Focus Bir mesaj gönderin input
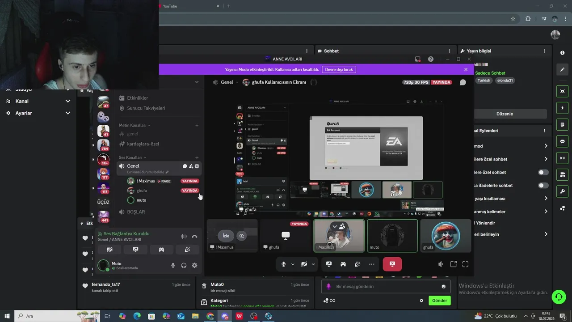The height and width of the screenshot is (322, 572). (x=386, y=287)
